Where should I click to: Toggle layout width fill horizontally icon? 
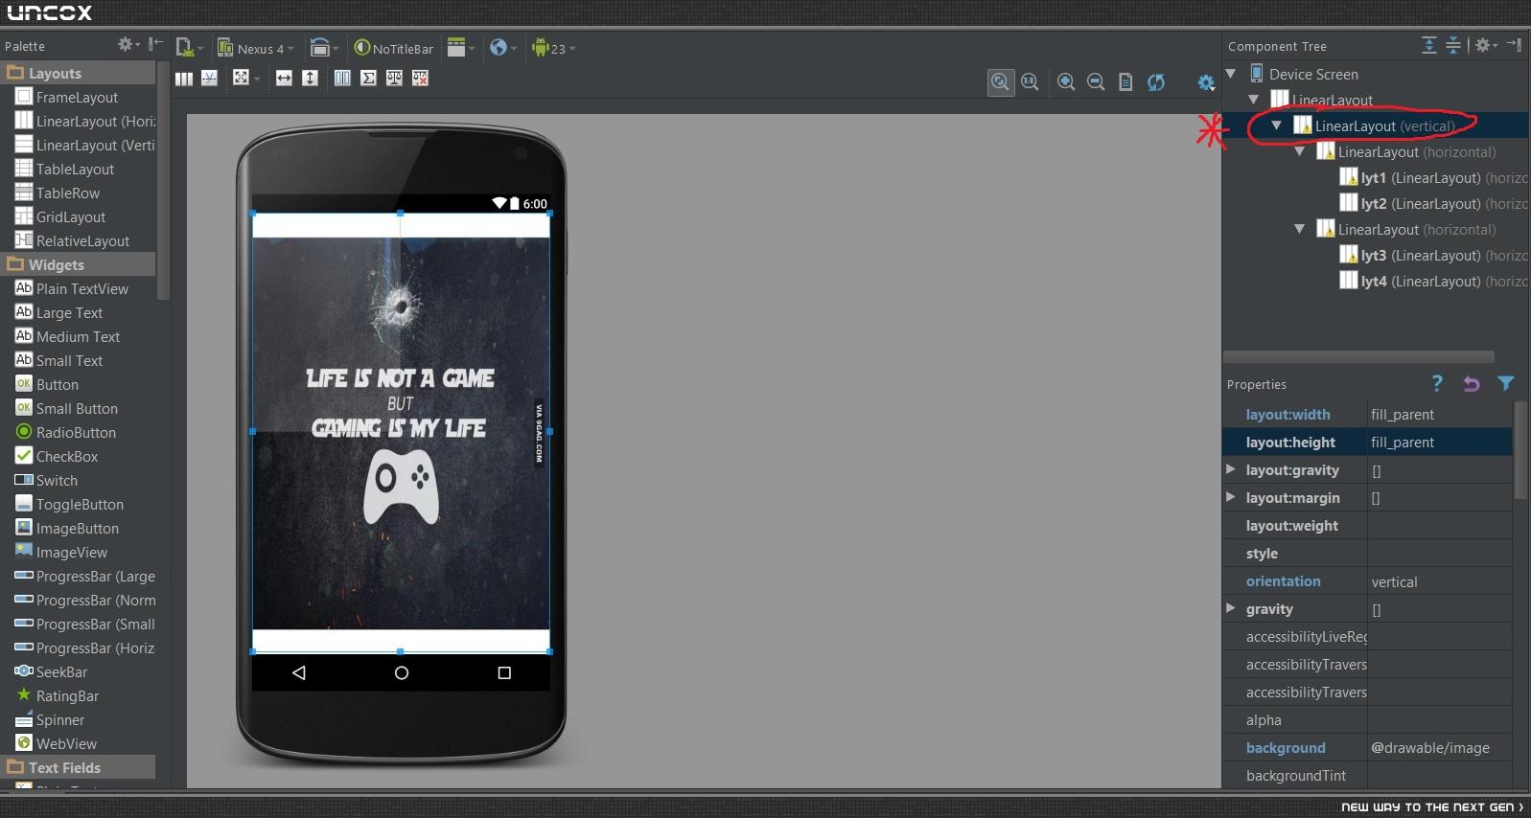pos(284,79)
